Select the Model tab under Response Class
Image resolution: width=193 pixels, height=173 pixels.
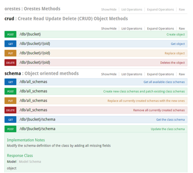coord(12,162)
